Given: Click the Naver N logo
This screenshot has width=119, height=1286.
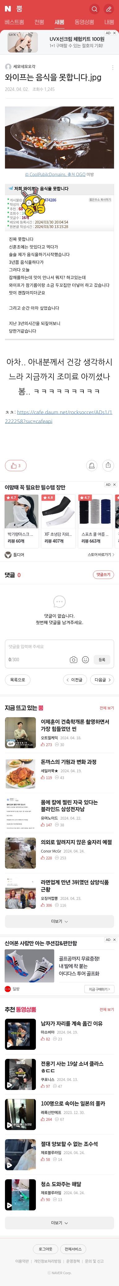Looking at the screenshot, I should [x=8, y=9].
